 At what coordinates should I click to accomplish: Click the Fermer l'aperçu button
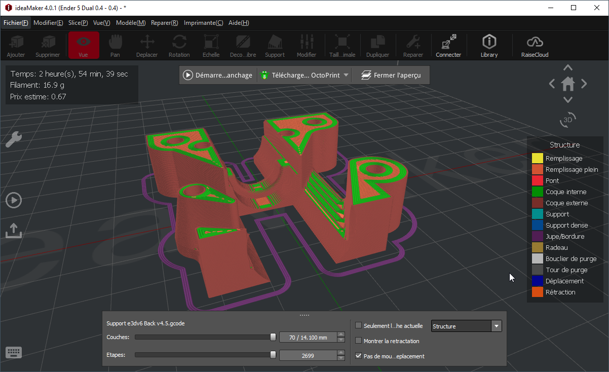[391, 75]
